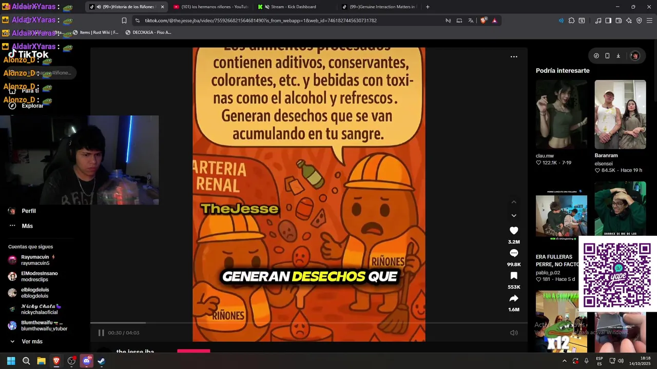Open 'Items | Rust Wiki' bookmark
The width and height of the screenshot is (657, 369).
coord(95,32)
